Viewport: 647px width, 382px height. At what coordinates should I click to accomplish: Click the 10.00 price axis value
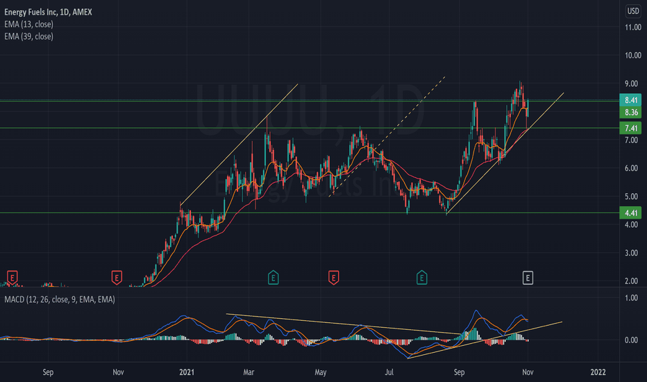pos(632,56)
